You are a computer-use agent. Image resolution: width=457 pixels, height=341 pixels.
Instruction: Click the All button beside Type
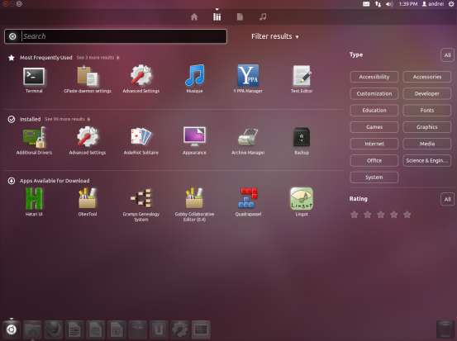point(447,55)
